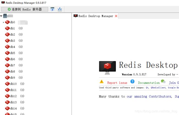Click the app icon in title bar

(3, 3)
